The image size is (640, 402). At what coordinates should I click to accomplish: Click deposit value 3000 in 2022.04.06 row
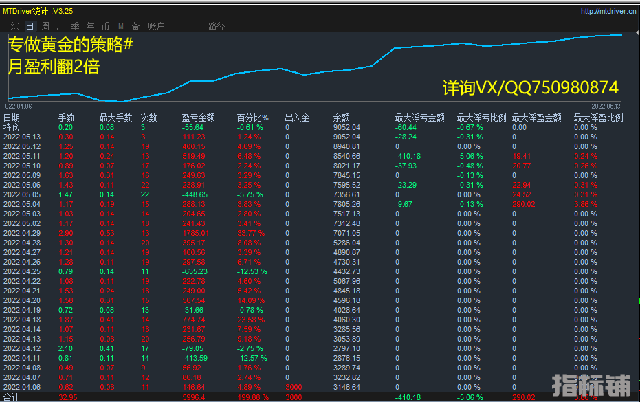(294, 387)
